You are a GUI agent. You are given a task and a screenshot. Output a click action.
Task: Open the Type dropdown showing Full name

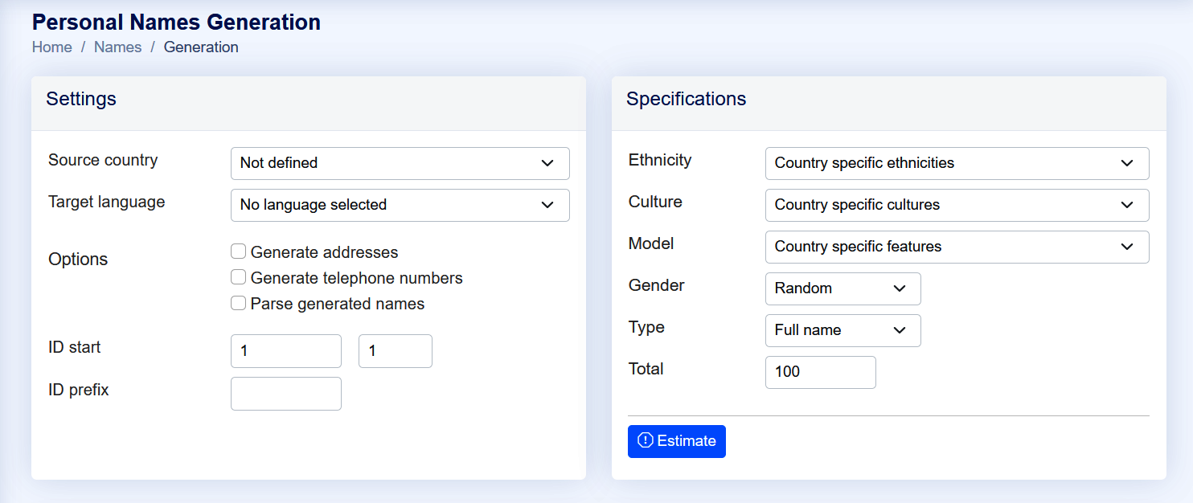tap(842, 330)
